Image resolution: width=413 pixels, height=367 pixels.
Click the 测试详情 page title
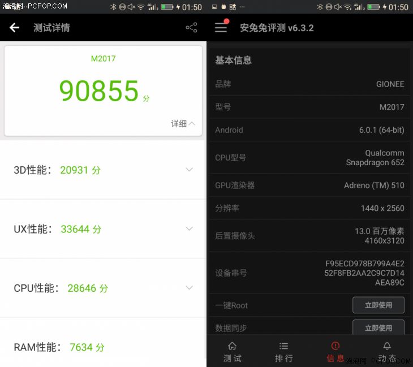pos(51,27)
